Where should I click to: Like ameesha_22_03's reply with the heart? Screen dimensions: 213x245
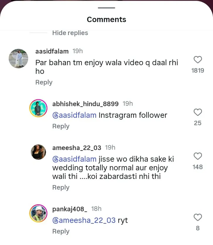tap(198, 156)
